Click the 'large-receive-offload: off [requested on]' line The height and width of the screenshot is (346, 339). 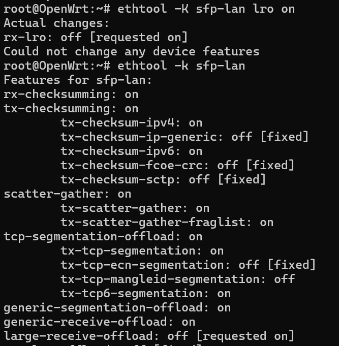point(149,336)
